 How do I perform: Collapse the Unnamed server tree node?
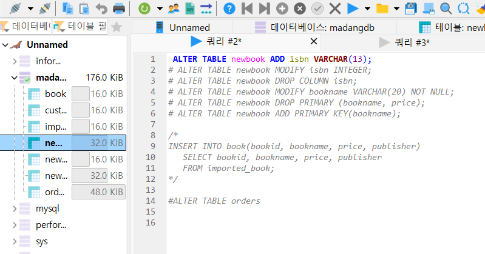point(5,45)
